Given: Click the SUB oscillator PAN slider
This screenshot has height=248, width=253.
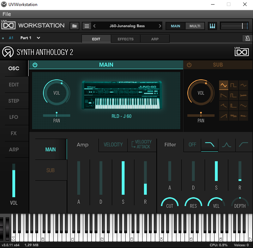Looking at the screenshot, I should [x=201, y=115].
